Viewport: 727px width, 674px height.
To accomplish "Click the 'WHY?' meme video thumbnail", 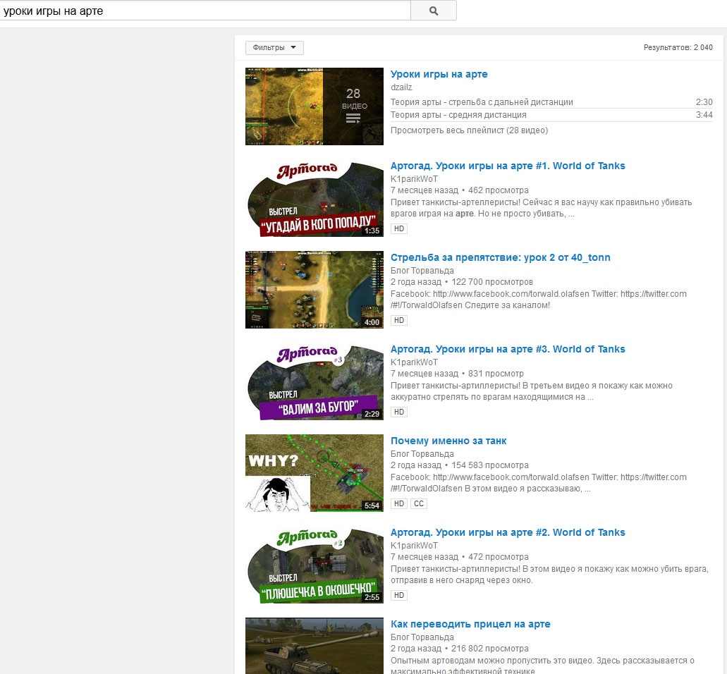I will [314, 473].
